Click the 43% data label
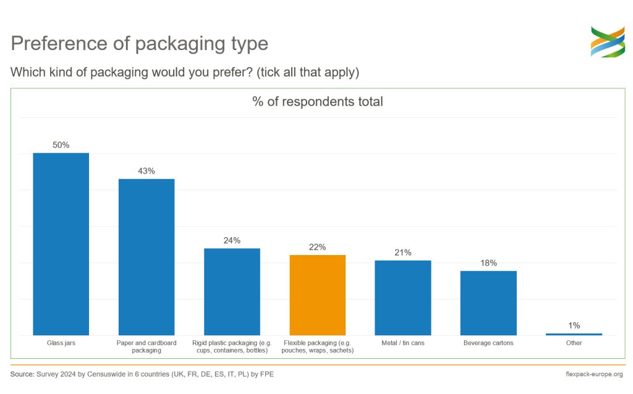 tap(147, 171)
